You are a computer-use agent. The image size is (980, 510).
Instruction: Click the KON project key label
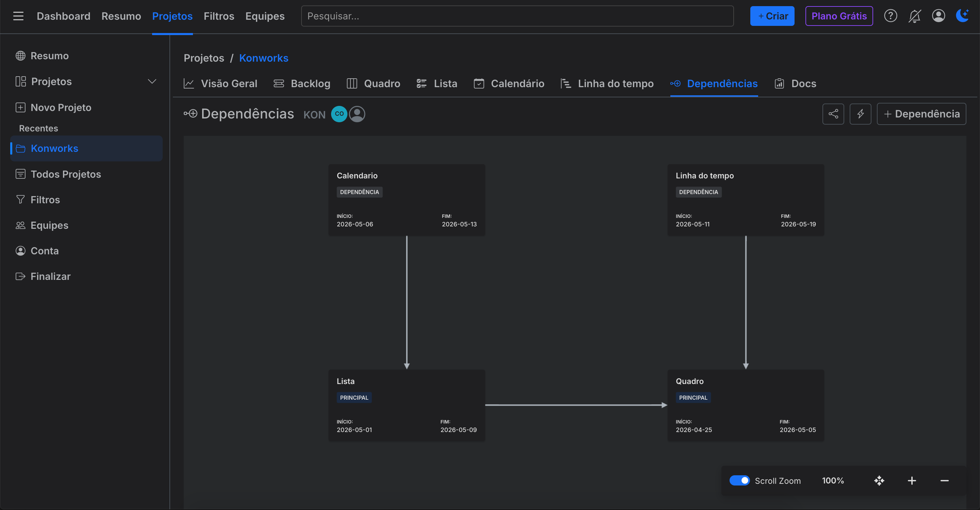click(x=314, y=114)
